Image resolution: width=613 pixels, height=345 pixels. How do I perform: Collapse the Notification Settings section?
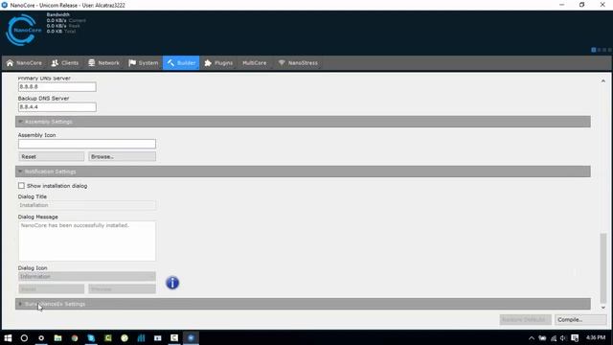[x=303, y=172]
